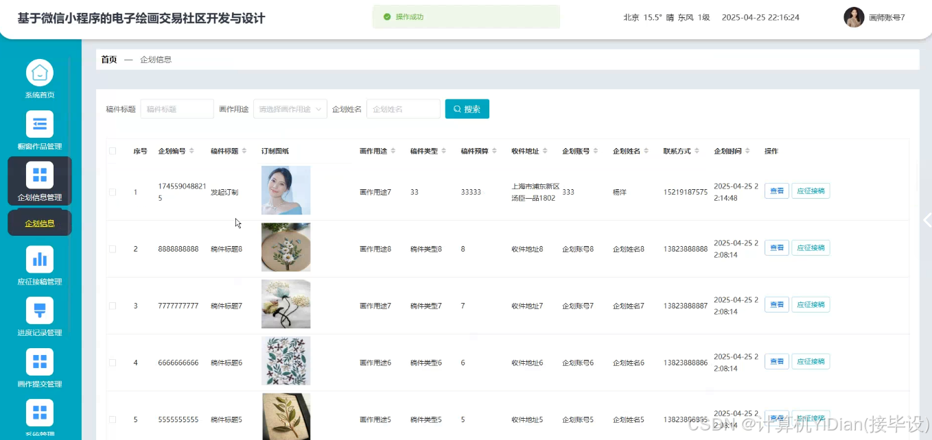932x440 pixels.
Task: Click 查看 on the first row
Action: (x=776, y=191)
